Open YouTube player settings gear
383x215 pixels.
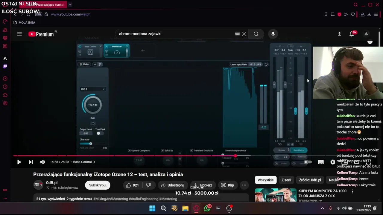[333, 162]
